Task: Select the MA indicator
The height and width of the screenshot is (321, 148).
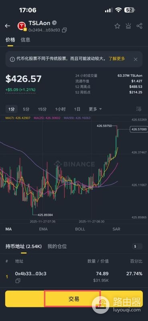Action: click(8, 229)
